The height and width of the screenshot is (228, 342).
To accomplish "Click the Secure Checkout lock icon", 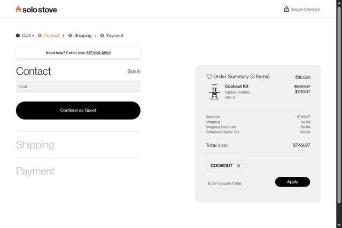I will pos(286,9).
